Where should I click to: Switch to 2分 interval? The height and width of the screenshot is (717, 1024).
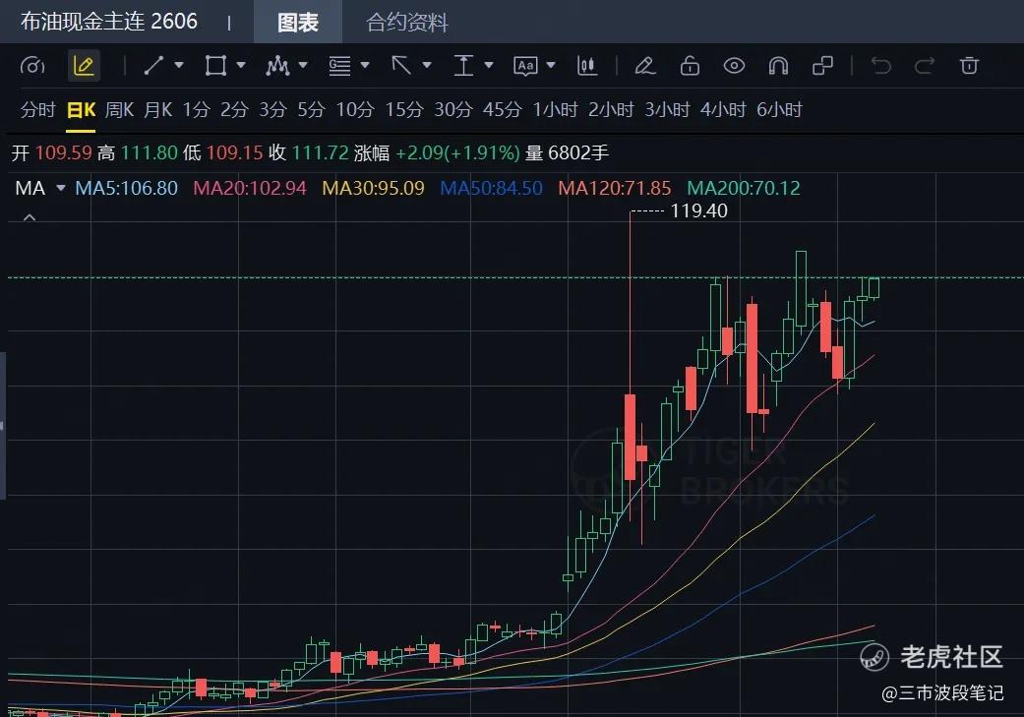click(x=234, y=110)
